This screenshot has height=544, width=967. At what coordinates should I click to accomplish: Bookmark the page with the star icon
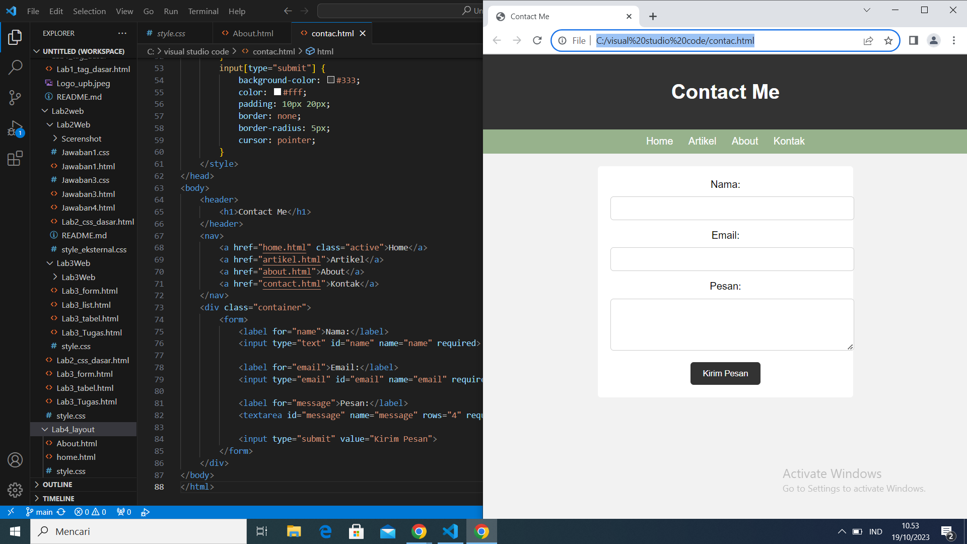888,40
